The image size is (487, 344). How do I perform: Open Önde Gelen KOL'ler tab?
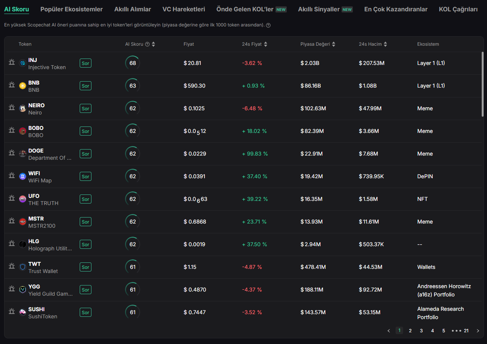click(252, 9)
